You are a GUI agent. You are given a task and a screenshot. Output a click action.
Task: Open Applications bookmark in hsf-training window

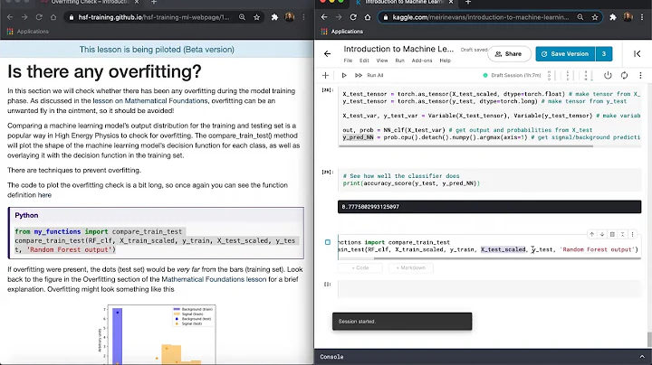[x=28, y=32]
